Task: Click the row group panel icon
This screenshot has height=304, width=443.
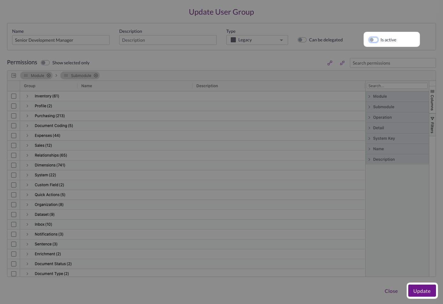Action: point(14,75)
